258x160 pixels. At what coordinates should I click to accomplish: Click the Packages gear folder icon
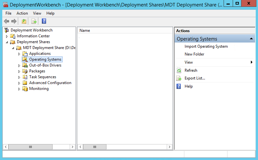(25, 71)
